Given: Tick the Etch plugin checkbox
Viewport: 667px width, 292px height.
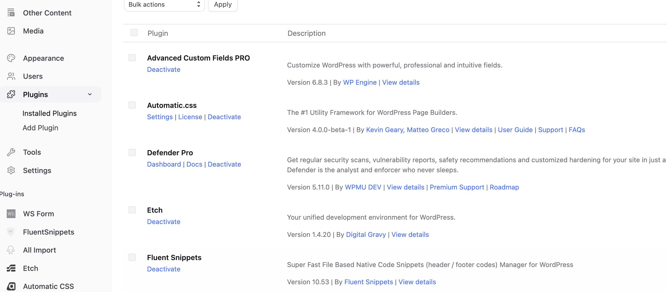Looking at the screenshot, I should (x=132, y=210).
